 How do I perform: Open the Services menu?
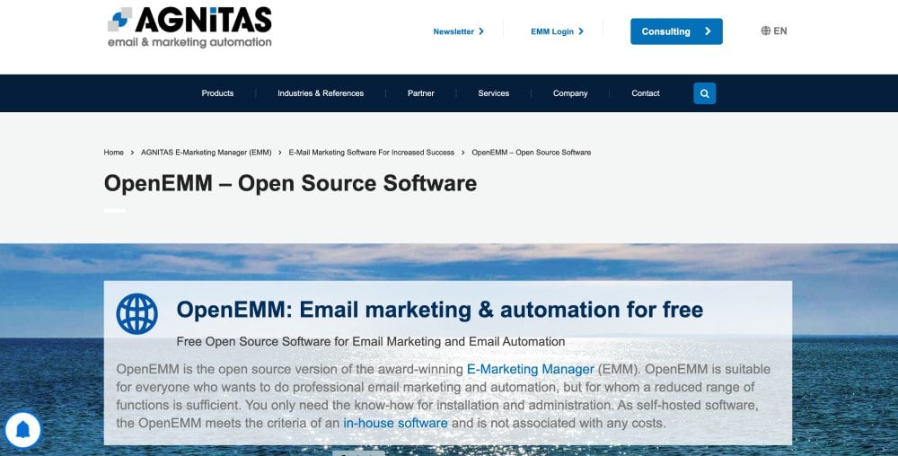coord(494,93)
